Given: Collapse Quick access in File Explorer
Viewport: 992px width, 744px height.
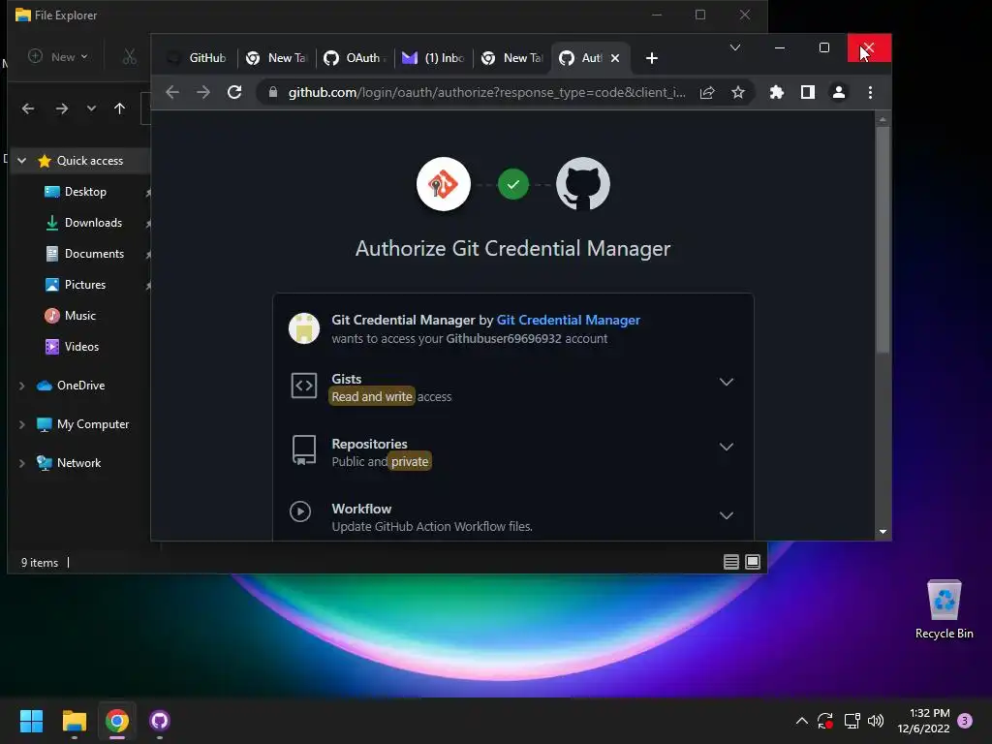Looking at the screenshot, I should [x=22, y=161].
